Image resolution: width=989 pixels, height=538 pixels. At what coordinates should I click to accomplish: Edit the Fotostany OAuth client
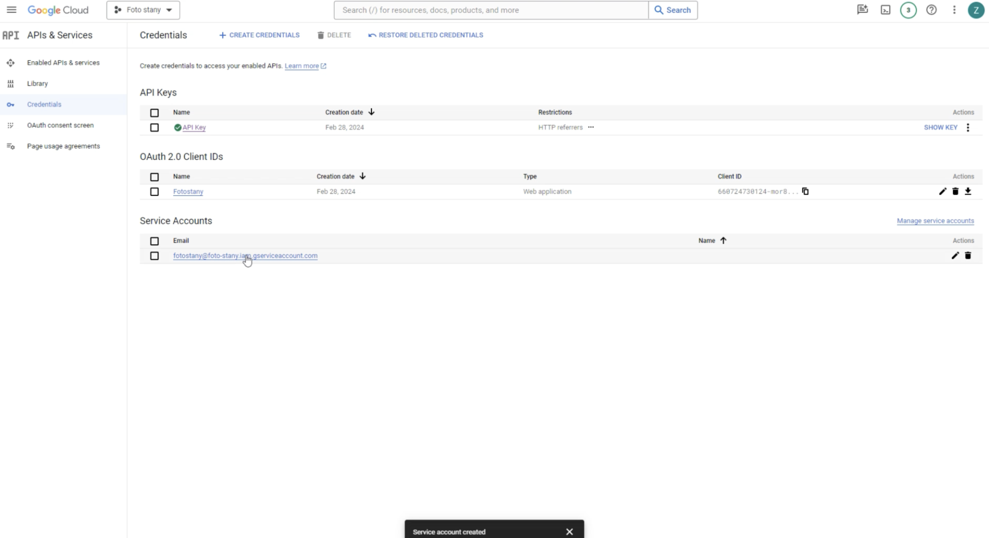point(943,191)
